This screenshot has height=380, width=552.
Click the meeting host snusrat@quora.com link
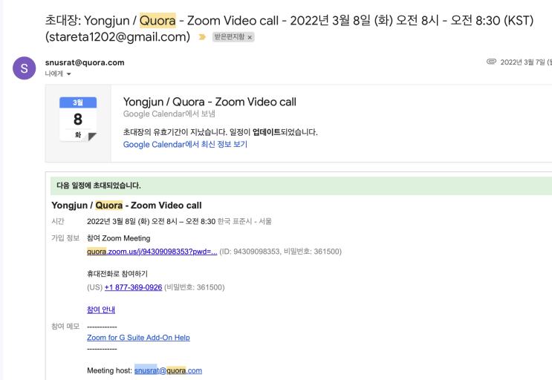coord(169,370)
